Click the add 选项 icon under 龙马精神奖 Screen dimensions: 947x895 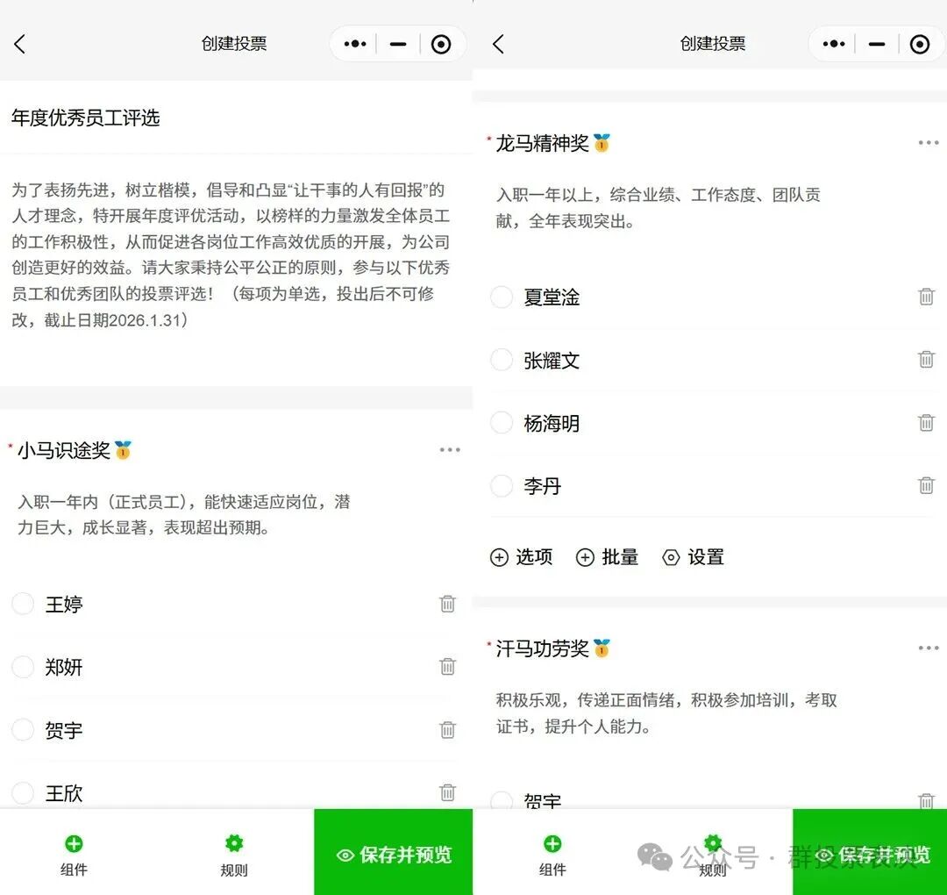click(x=499, y=557)
